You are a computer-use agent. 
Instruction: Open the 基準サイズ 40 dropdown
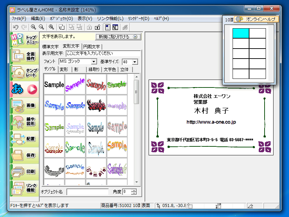(135, 62)
